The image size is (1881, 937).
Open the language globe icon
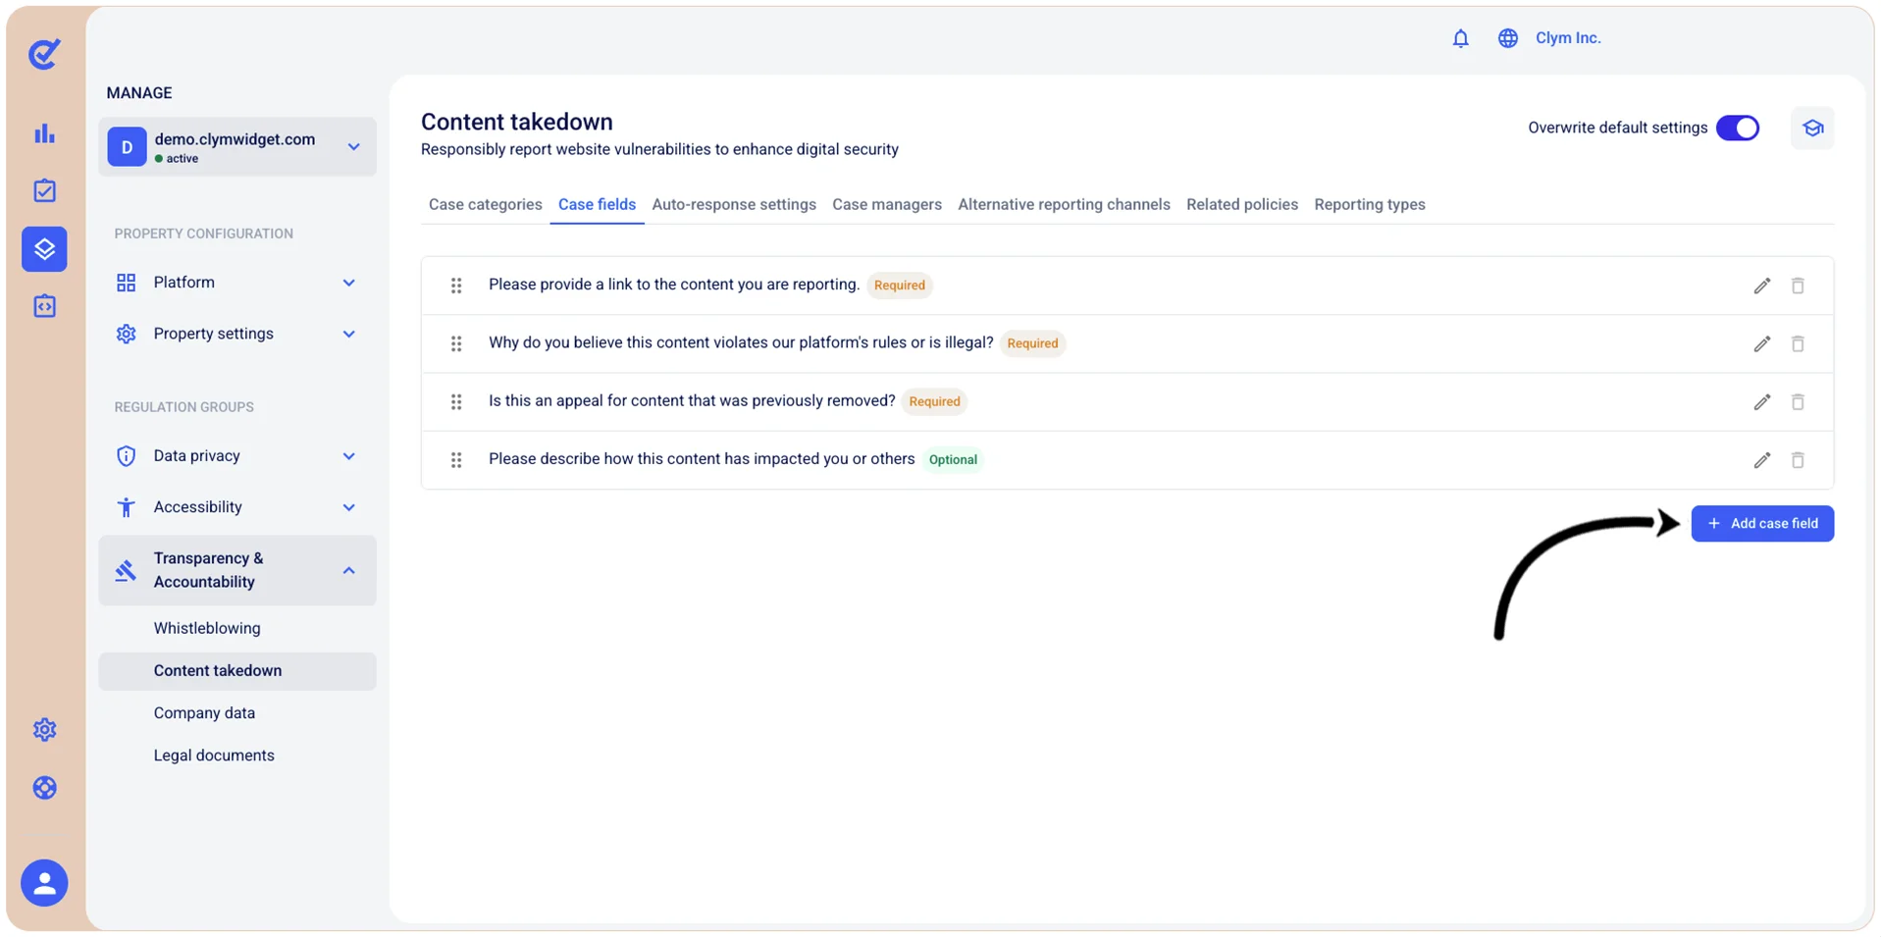point(1507,38)
